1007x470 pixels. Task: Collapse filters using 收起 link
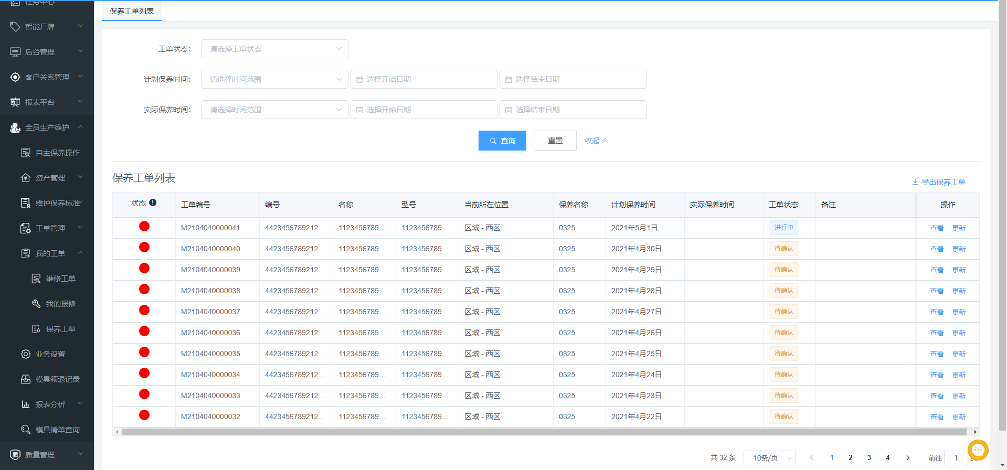(596, 141)
